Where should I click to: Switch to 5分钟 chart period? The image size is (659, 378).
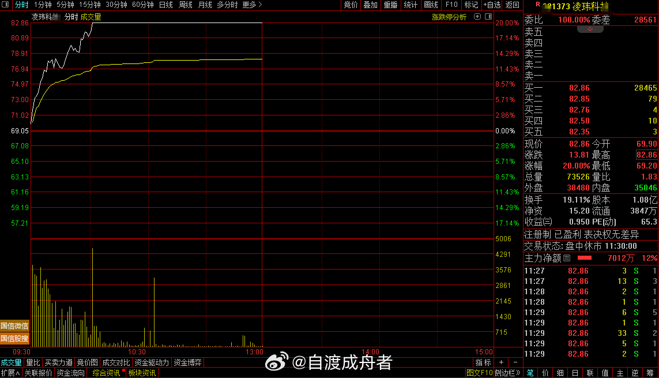[65, 5]
